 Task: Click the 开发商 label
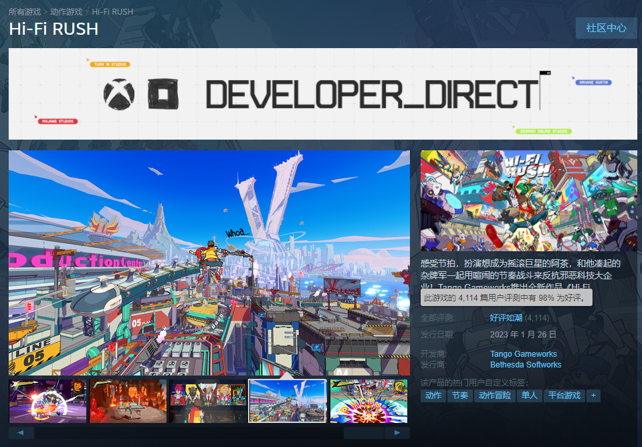pos(433,354)
